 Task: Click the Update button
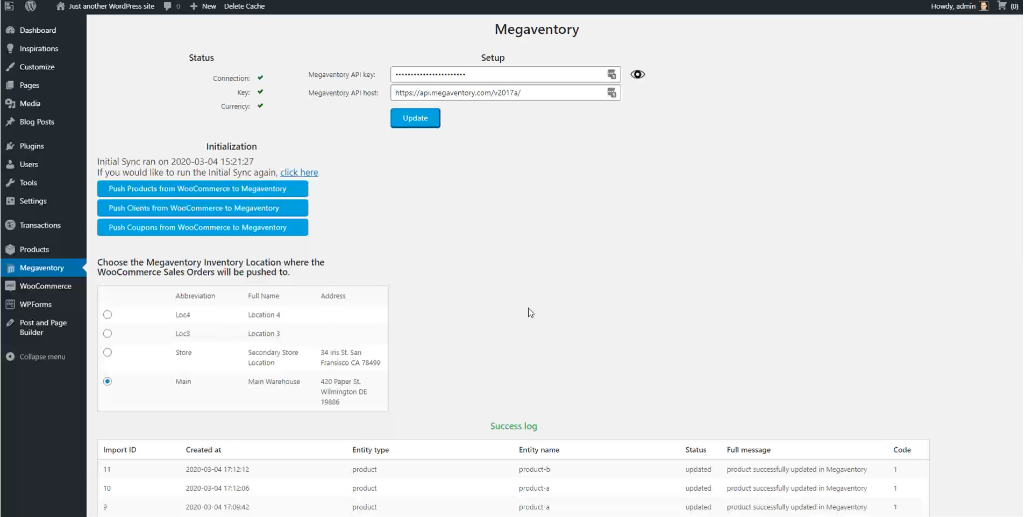415,118
